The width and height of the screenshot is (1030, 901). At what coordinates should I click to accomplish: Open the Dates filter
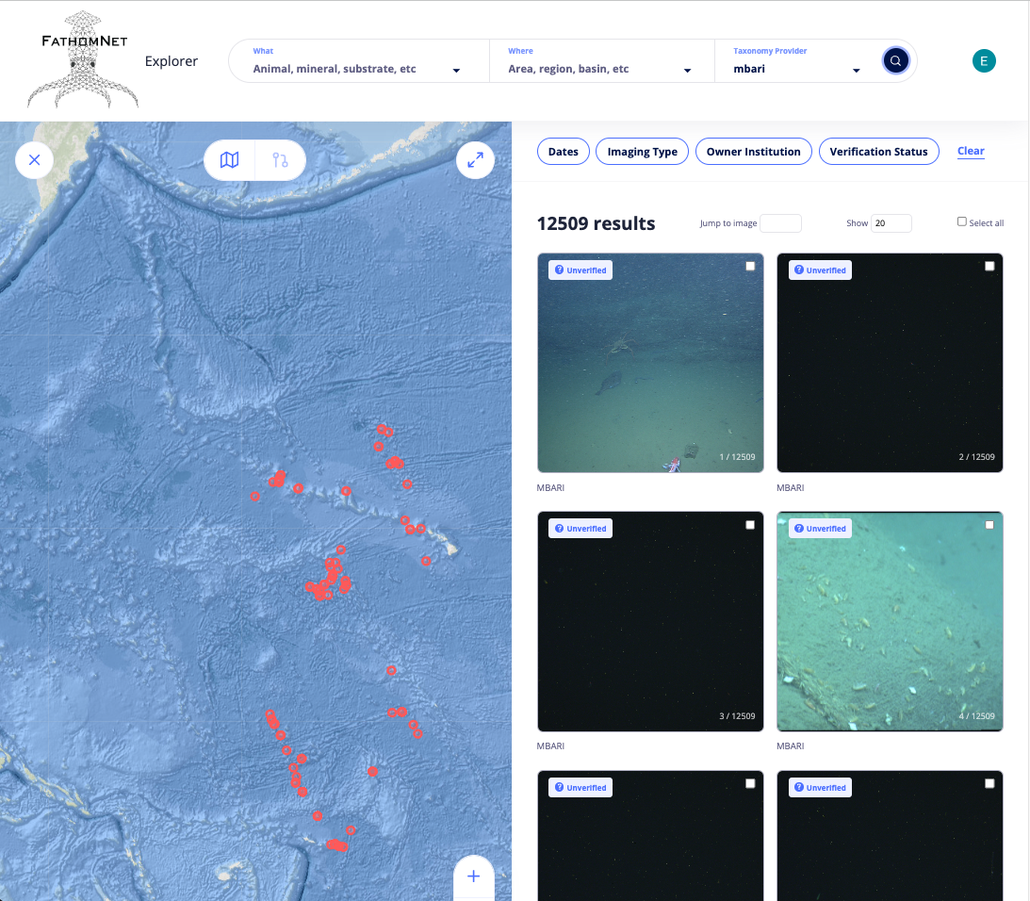coord(563,152)
